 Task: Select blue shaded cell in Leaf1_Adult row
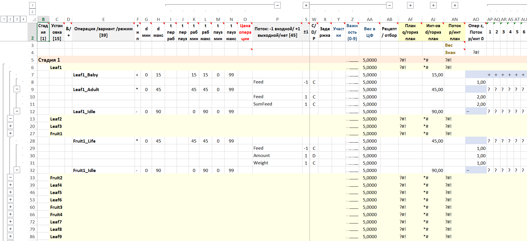coord(476,89)
